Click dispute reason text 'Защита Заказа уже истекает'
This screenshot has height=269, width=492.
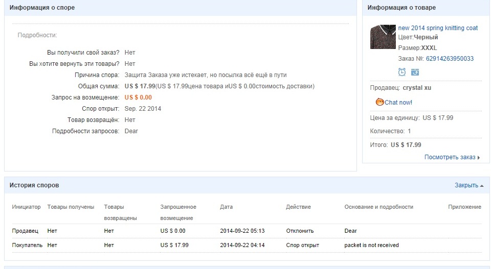tap(166, 75)
